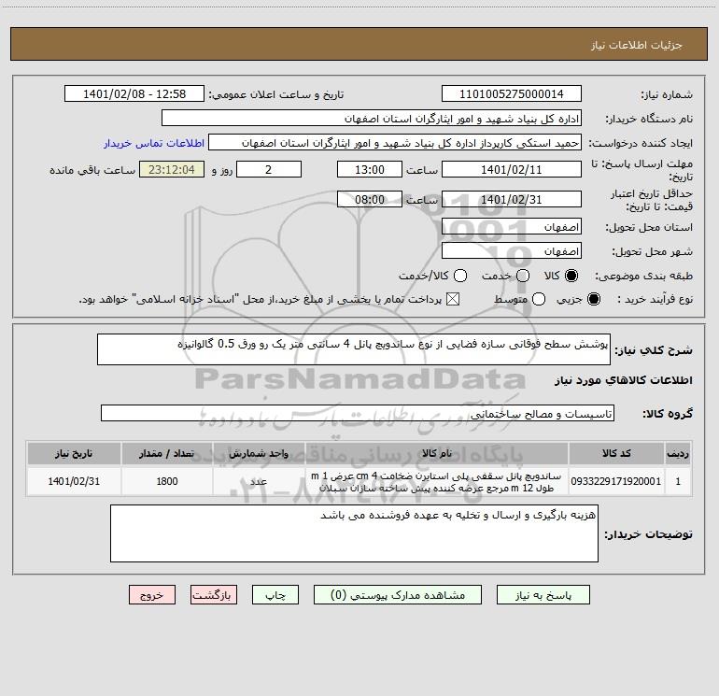This screenshot has height=696, width=719.
Task: Select the متوسط purchase type radio
Action: click(539, 299)
